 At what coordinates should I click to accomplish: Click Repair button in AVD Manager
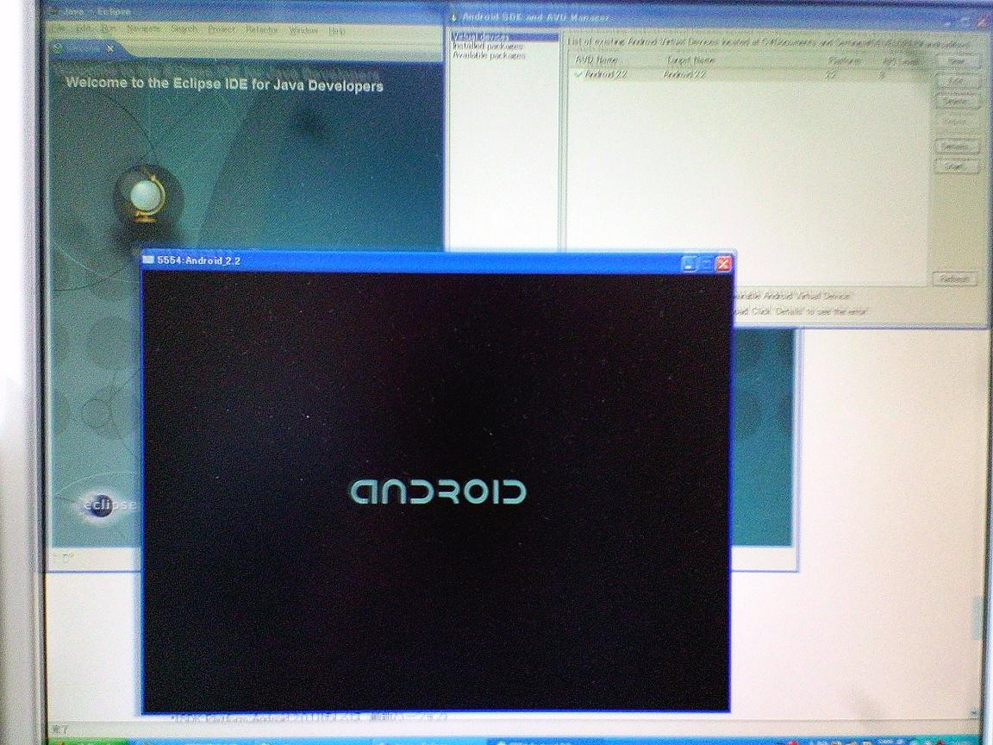[957, 122]
